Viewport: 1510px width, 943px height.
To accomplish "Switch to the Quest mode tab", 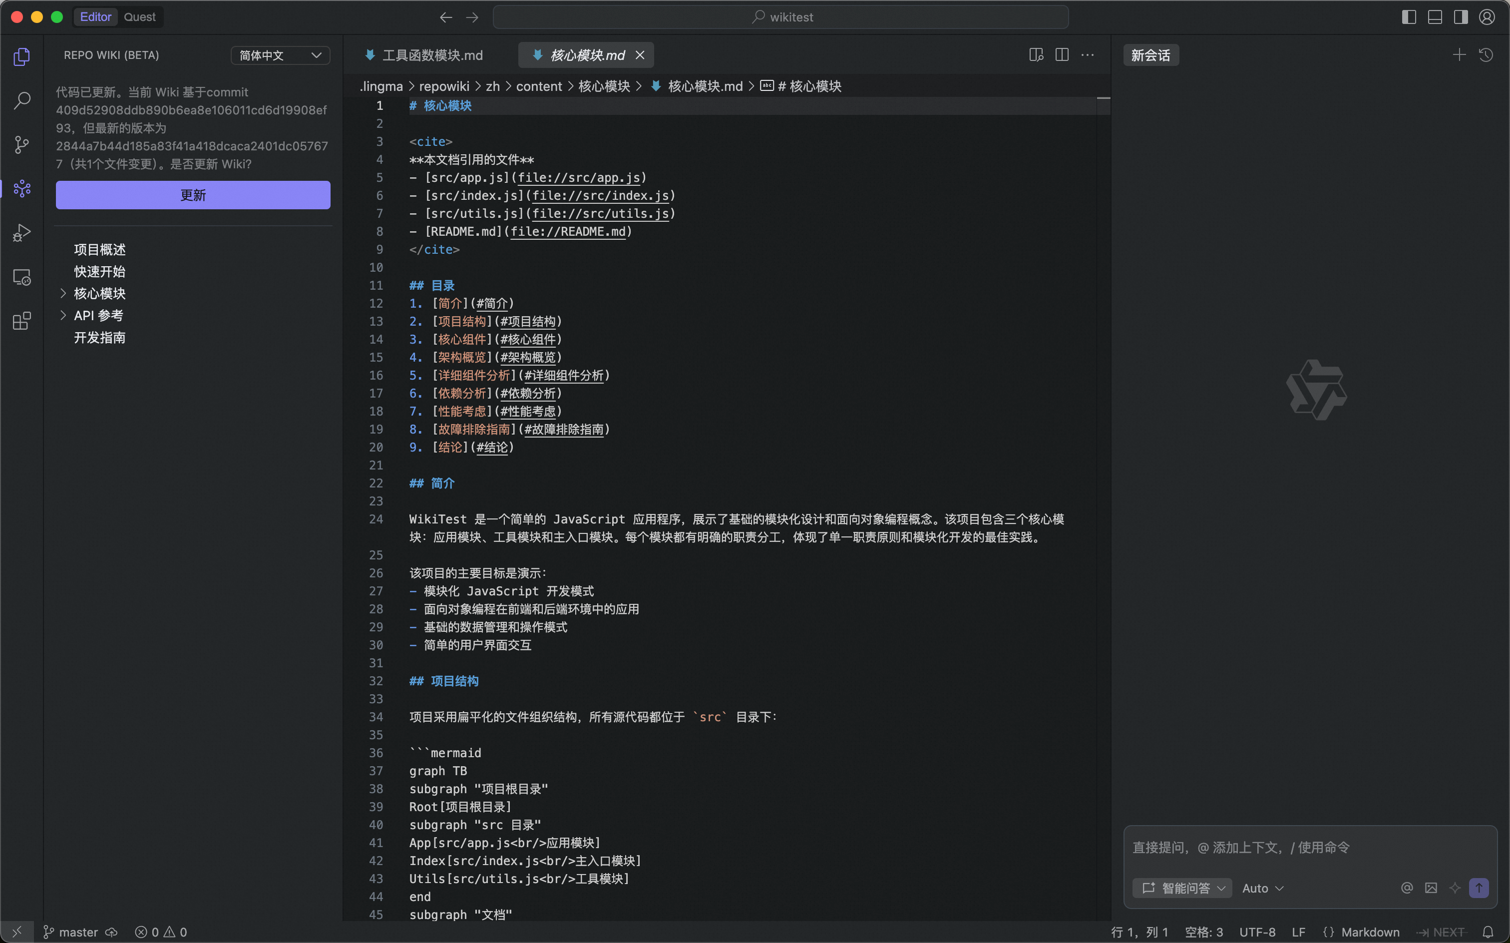I will (x=140, y=17).
